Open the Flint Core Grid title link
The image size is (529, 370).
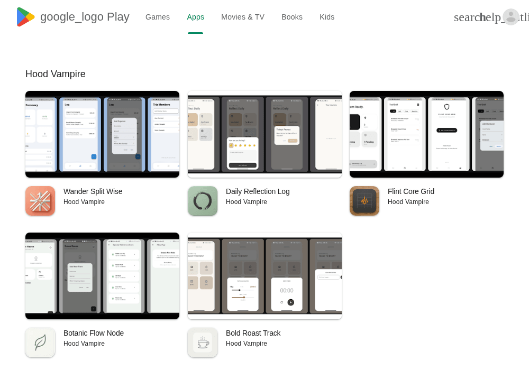pos(411,191)
